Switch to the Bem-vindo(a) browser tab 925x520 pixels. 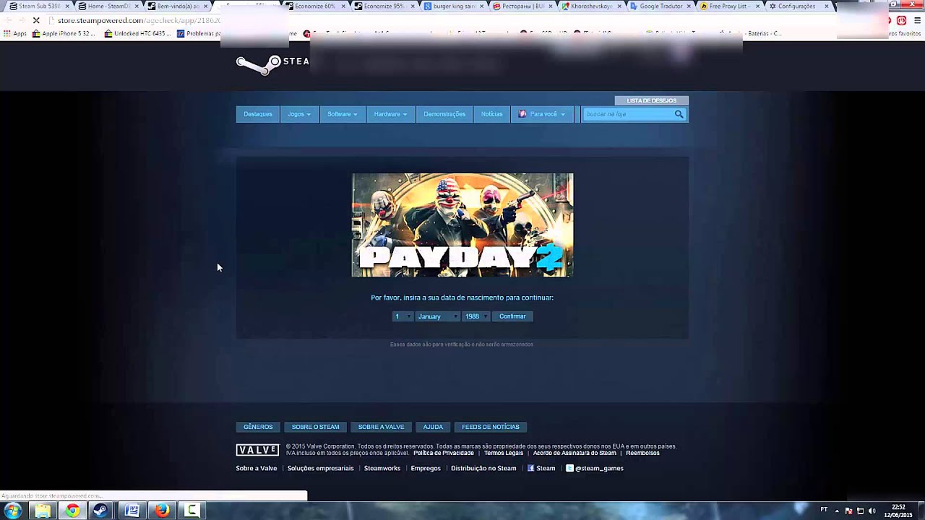[x=178, y=6]
